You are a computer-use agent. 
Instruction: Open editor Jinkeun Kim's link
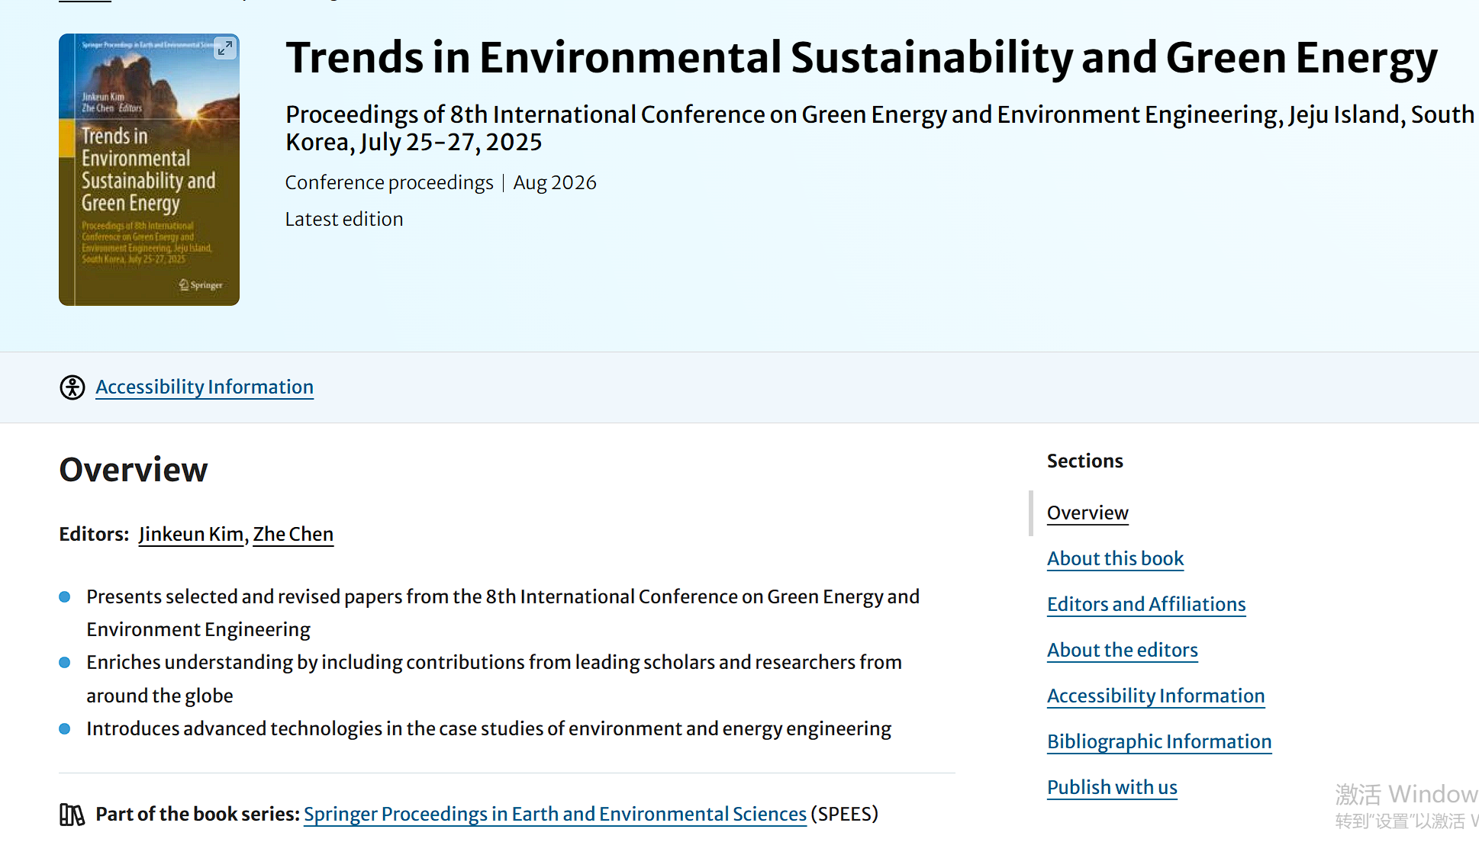[x=191, y=534]
